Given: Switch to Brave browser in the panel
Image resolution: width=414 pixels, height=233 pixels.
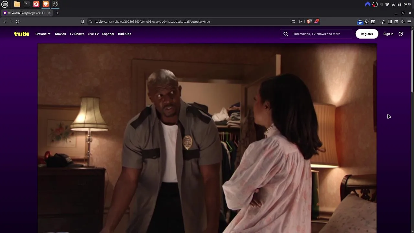Looking at the screenshot, I should [x=46, y=4].
